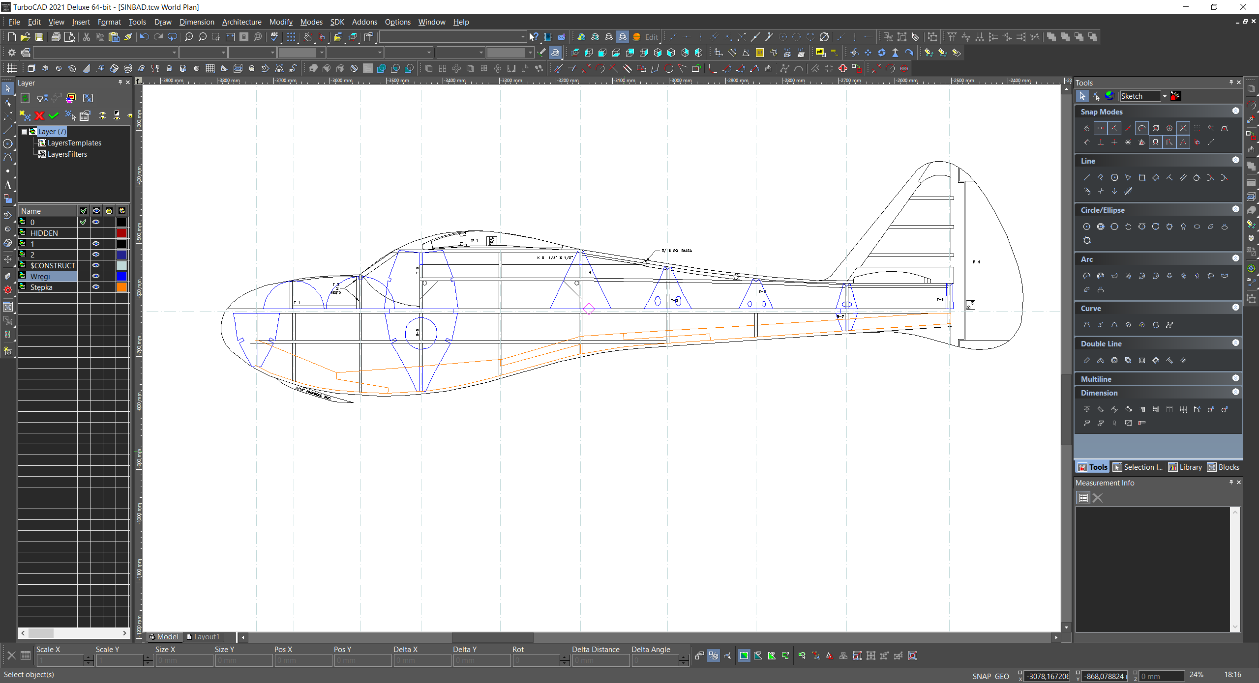Click the Cut scissors icon
The width and height of the screenshot is (1259, 683).
coord(86,37)
